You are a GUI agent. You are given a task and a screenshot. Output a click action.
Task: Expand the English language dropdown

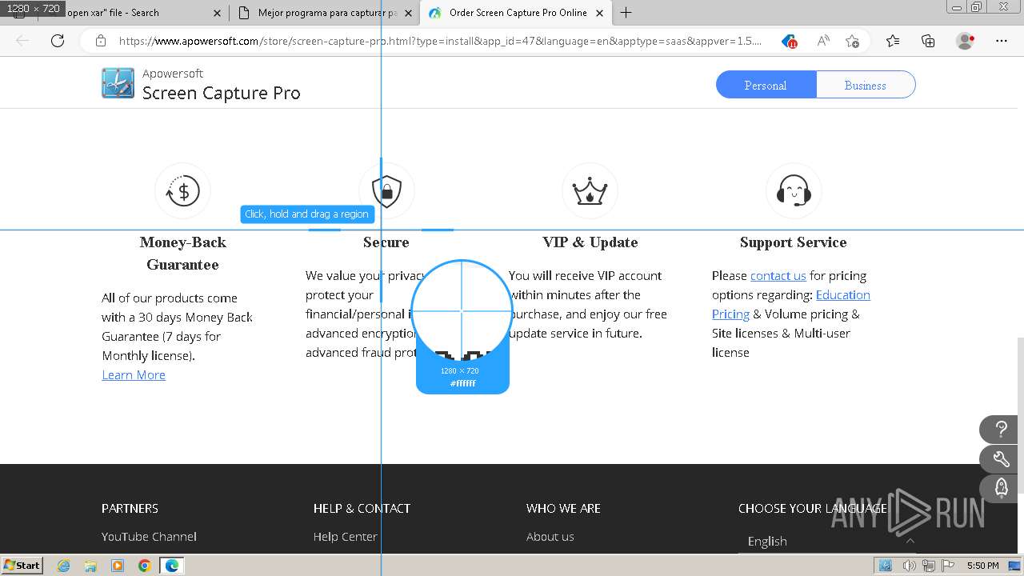[x=826, y=541]
